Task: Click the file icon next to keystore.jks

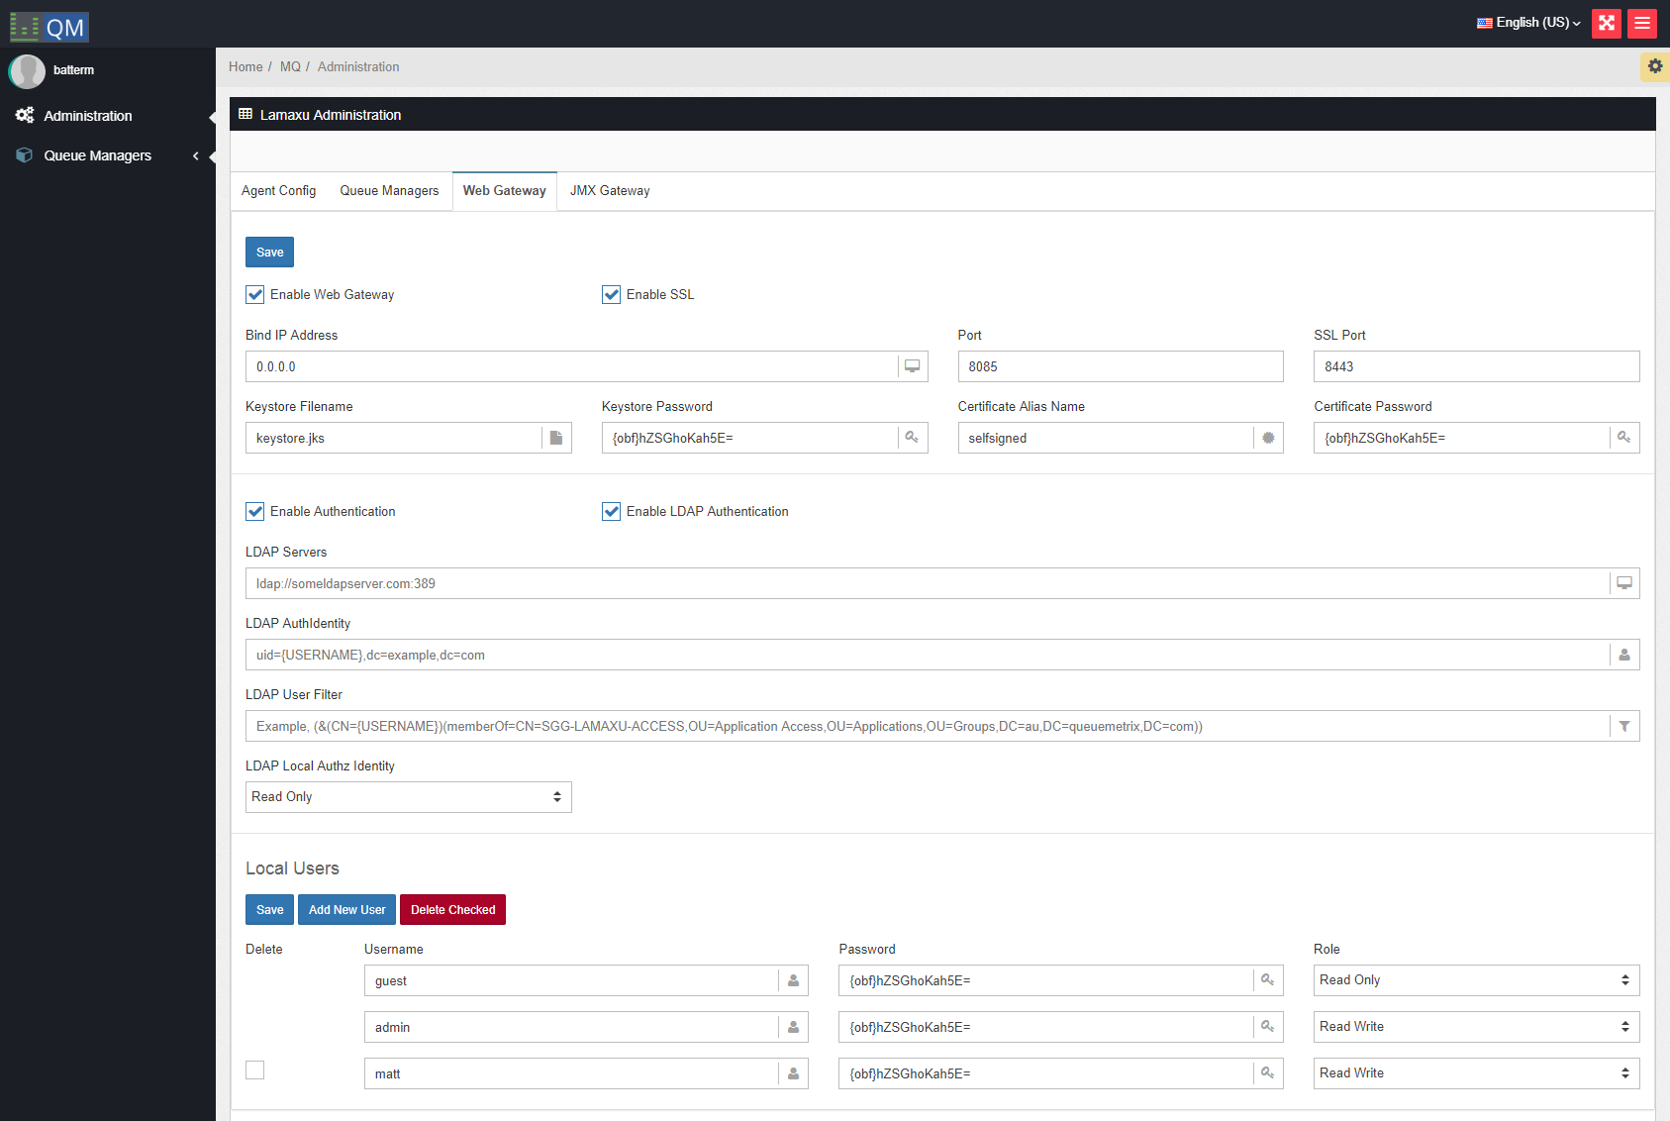Action: point(556,438)
